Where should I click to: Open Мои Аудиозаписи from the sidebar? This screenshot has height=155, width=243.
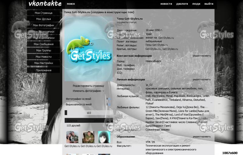tap(43, 38)
